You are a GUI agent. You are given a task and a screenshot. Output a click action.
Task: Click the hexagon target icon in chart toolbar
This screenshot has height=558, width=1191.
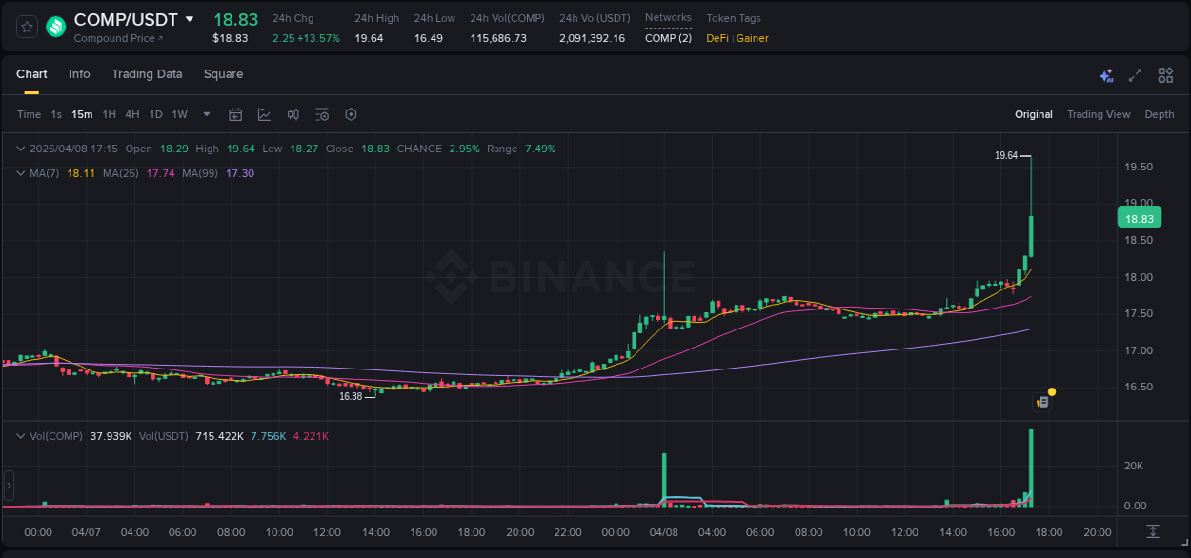[x=351, y=114]
